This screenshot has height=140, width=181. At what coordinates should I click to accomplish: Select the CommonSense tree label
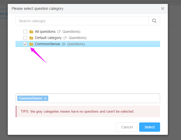pos(48,44)
